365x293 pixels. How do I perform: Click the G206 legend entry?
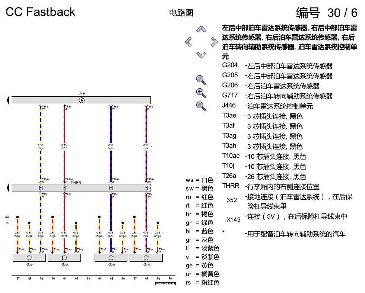271,86
